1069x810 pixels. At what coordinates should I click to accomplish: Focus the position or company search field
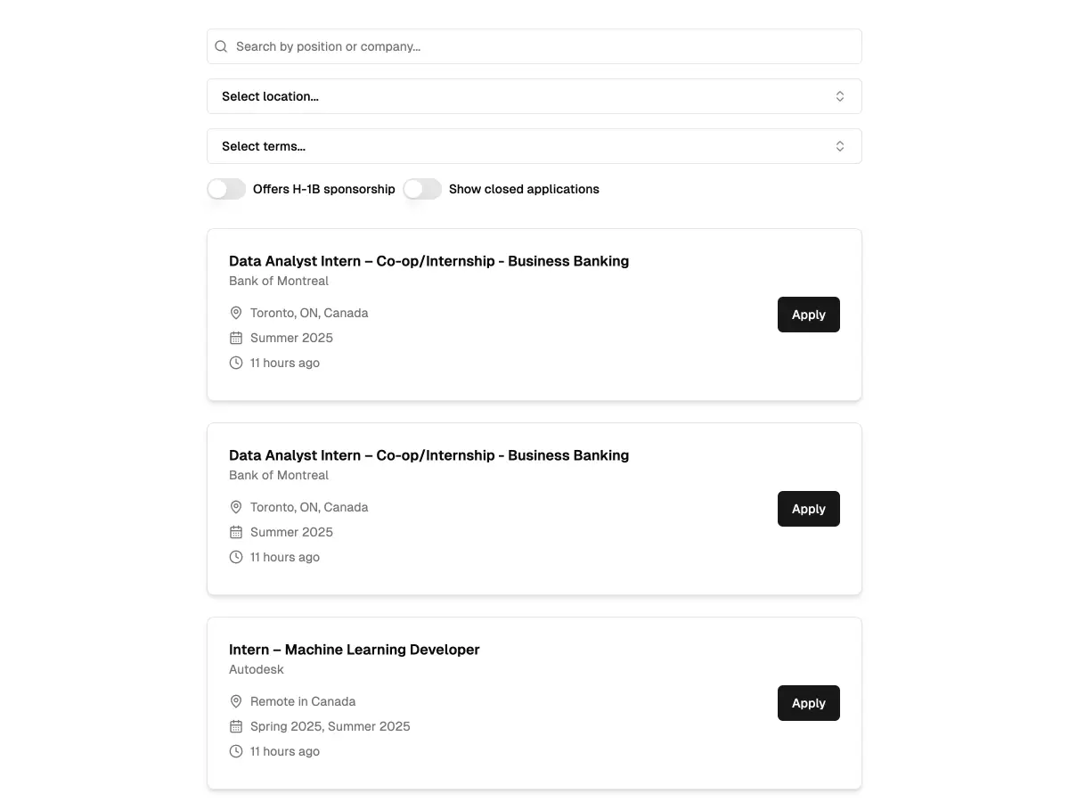point(543,46)
